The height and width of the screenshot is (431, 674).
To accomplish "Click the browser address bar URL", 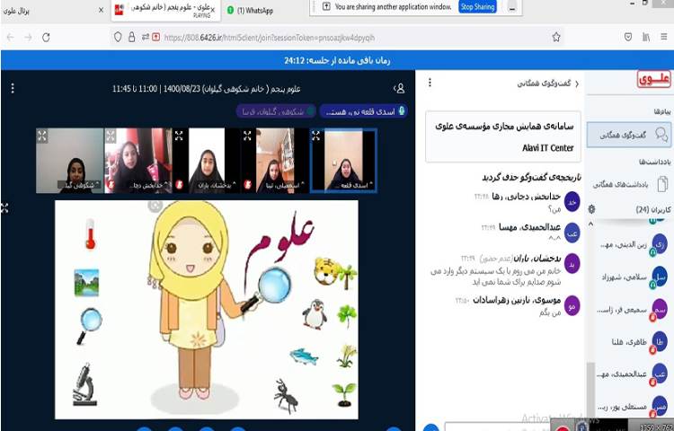I will click(269, 38).
